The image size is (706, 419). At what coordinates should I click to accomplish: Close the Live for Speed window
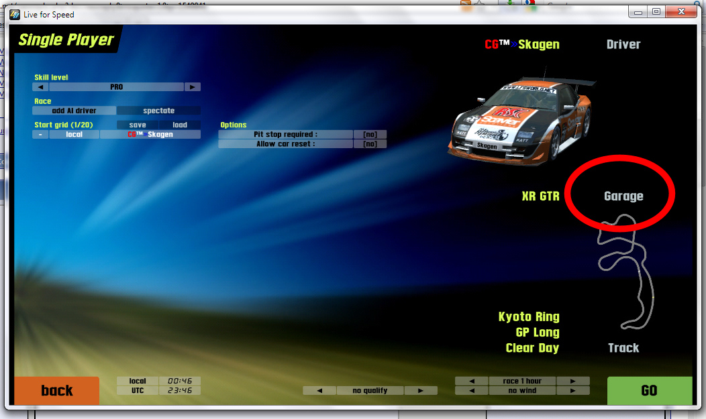coord(681,11)
